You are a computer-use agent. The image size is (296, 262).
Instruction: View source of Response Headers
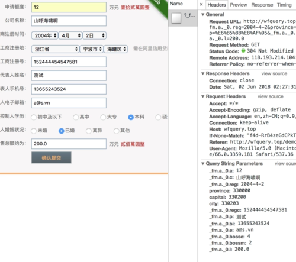click(x=274, y=73)
